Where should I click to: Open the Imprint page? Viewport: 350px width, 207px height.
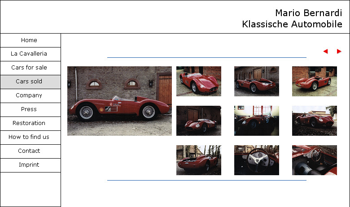coord(31,165)
